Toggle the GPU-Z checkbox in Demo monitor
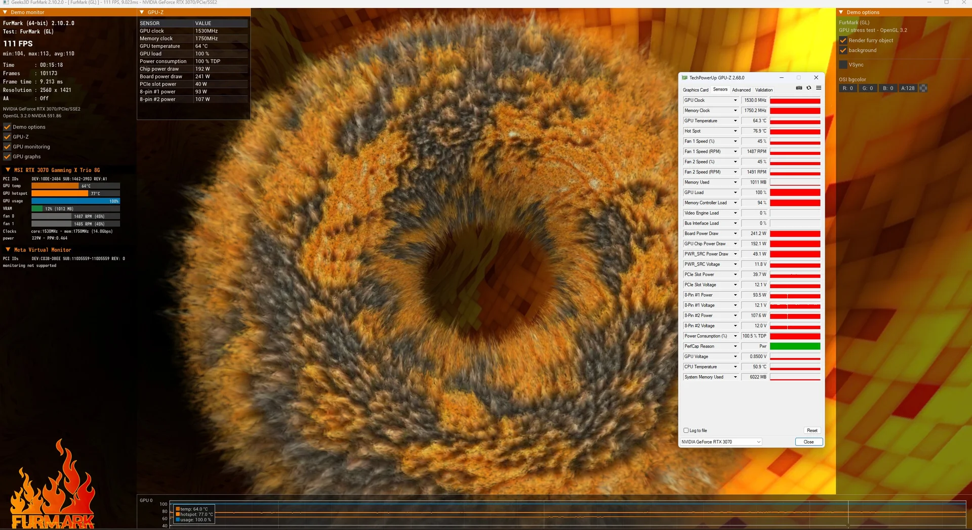Image resolution: width=972 pixels, height=530 pixels. [7, 137]
